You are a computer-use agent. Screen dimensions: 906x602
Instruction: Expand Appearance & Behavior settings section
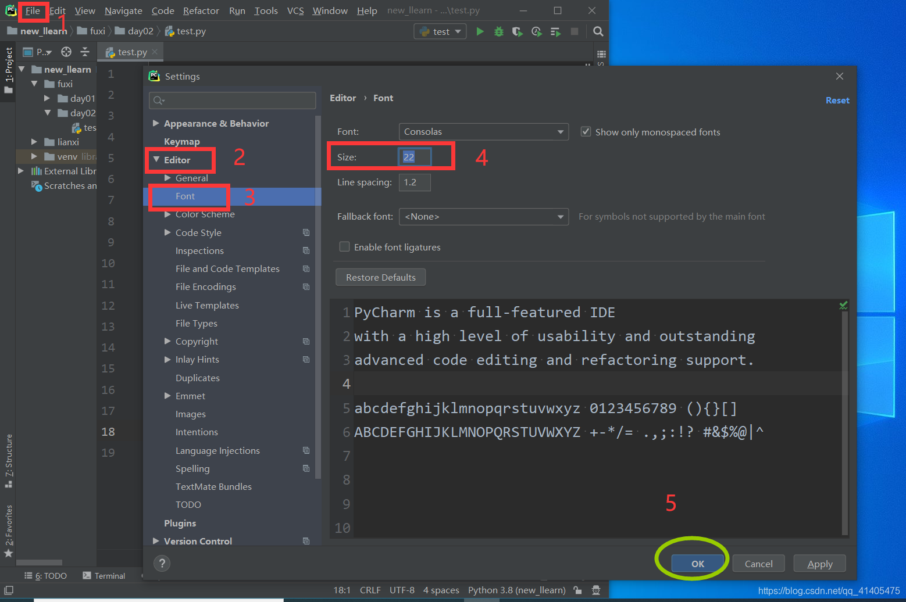(x=156, y=123)
